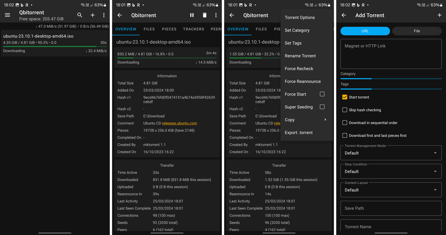The width and height of the screenshot is (446, 235).
Task: Open ubuntu-23.10.1-desktop-amd64.iso torrent in list
Action: pyautogui.click(x=55, y=43)
